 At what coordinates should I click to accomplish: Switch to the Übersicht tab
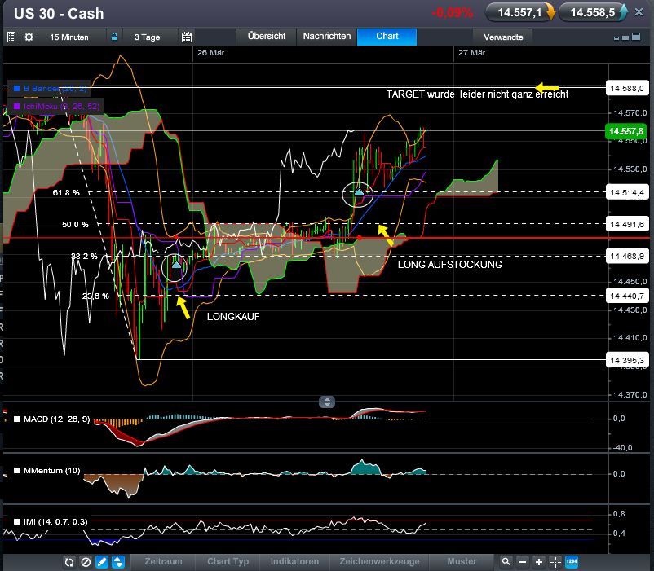[267, 36]
